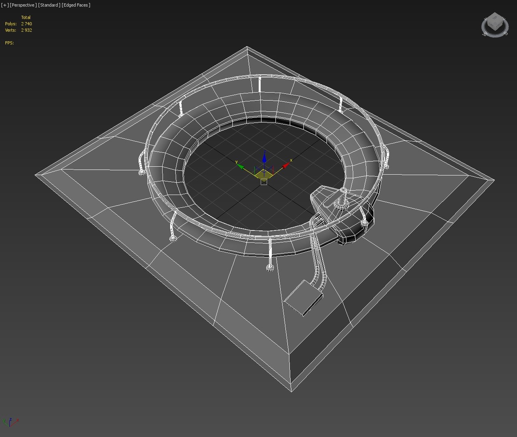
Task: Open the Standard shading quality menu
Action: (x=49, y=5)
